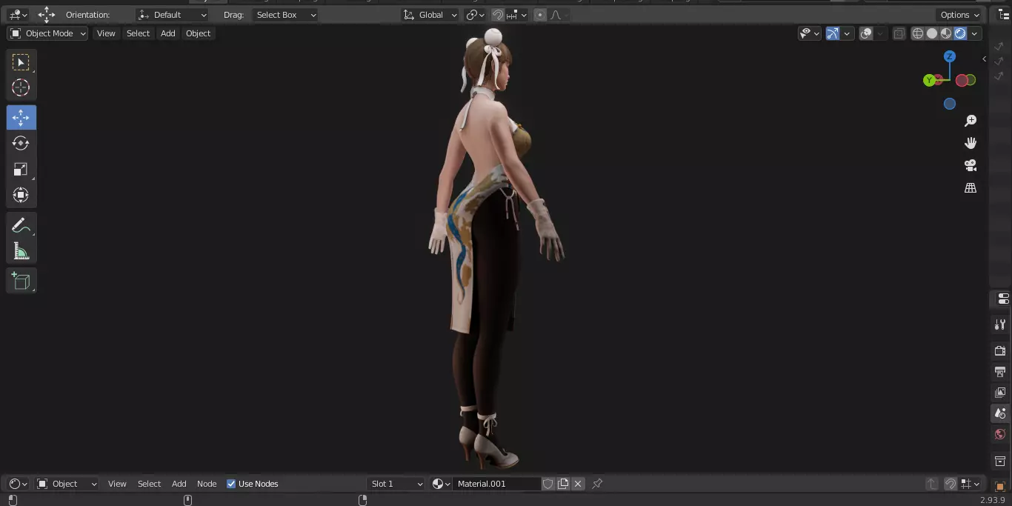Switch to solid shading
The width and height of the screenshot is (1012, 506).
(x=932, y=33)
